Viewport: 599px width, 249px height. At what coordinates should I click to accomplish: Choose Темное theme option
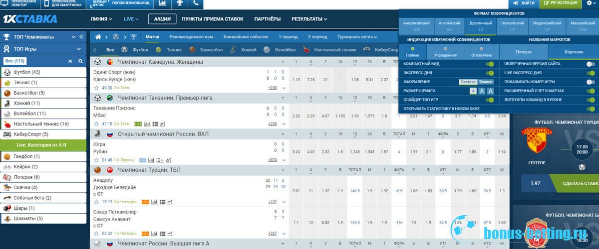click(486, 82)
